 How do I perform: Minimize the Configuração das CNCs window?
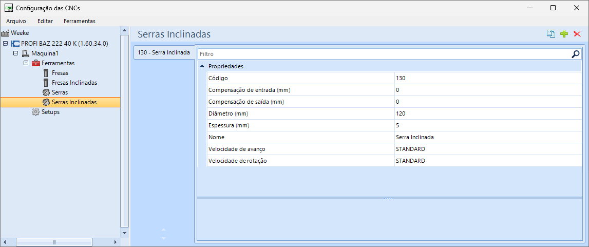(x=530, y=8)
